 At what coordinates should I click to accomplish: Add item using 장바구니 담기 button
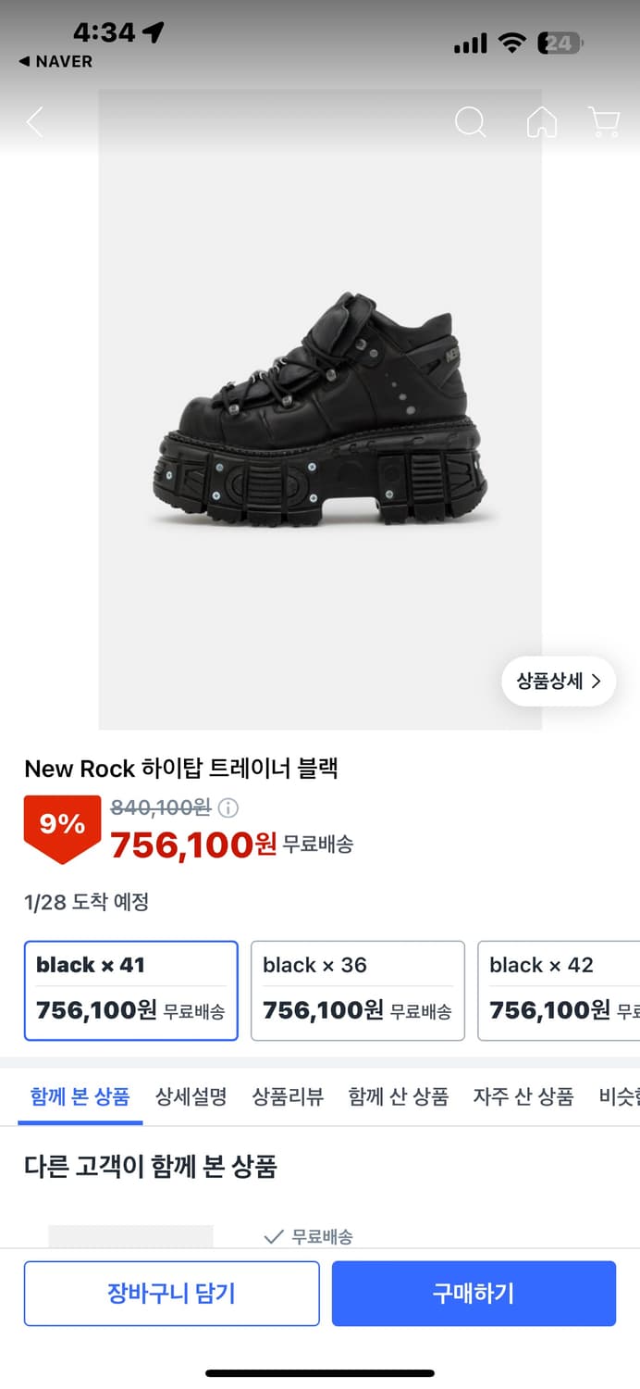click(171, 1294)
